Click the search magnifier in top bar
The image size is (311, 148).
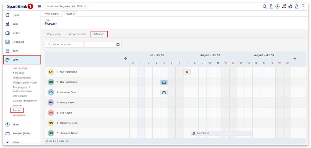265,6
